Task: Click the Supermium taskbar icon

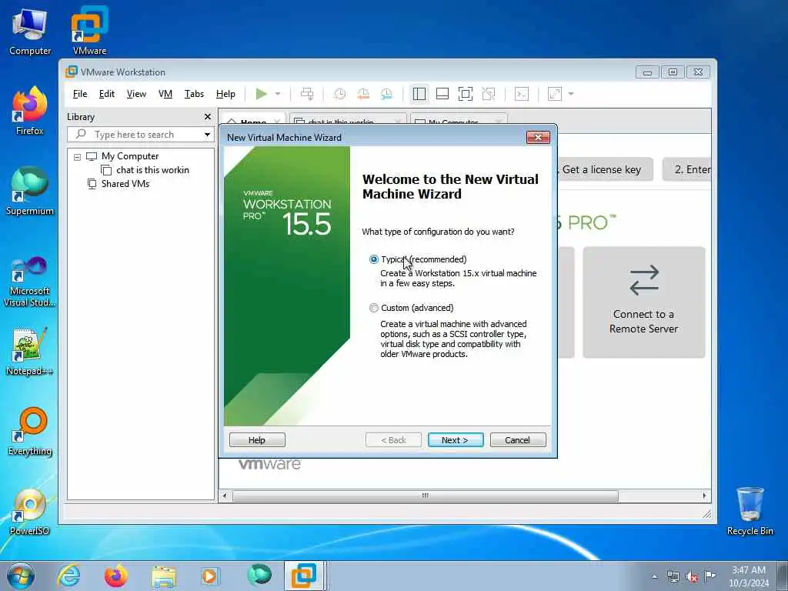Action: pos(259,576)
